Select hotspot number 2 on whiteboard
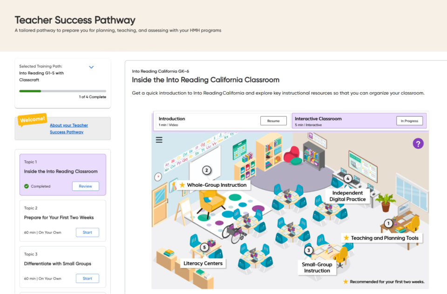 (x=207, y=171)
